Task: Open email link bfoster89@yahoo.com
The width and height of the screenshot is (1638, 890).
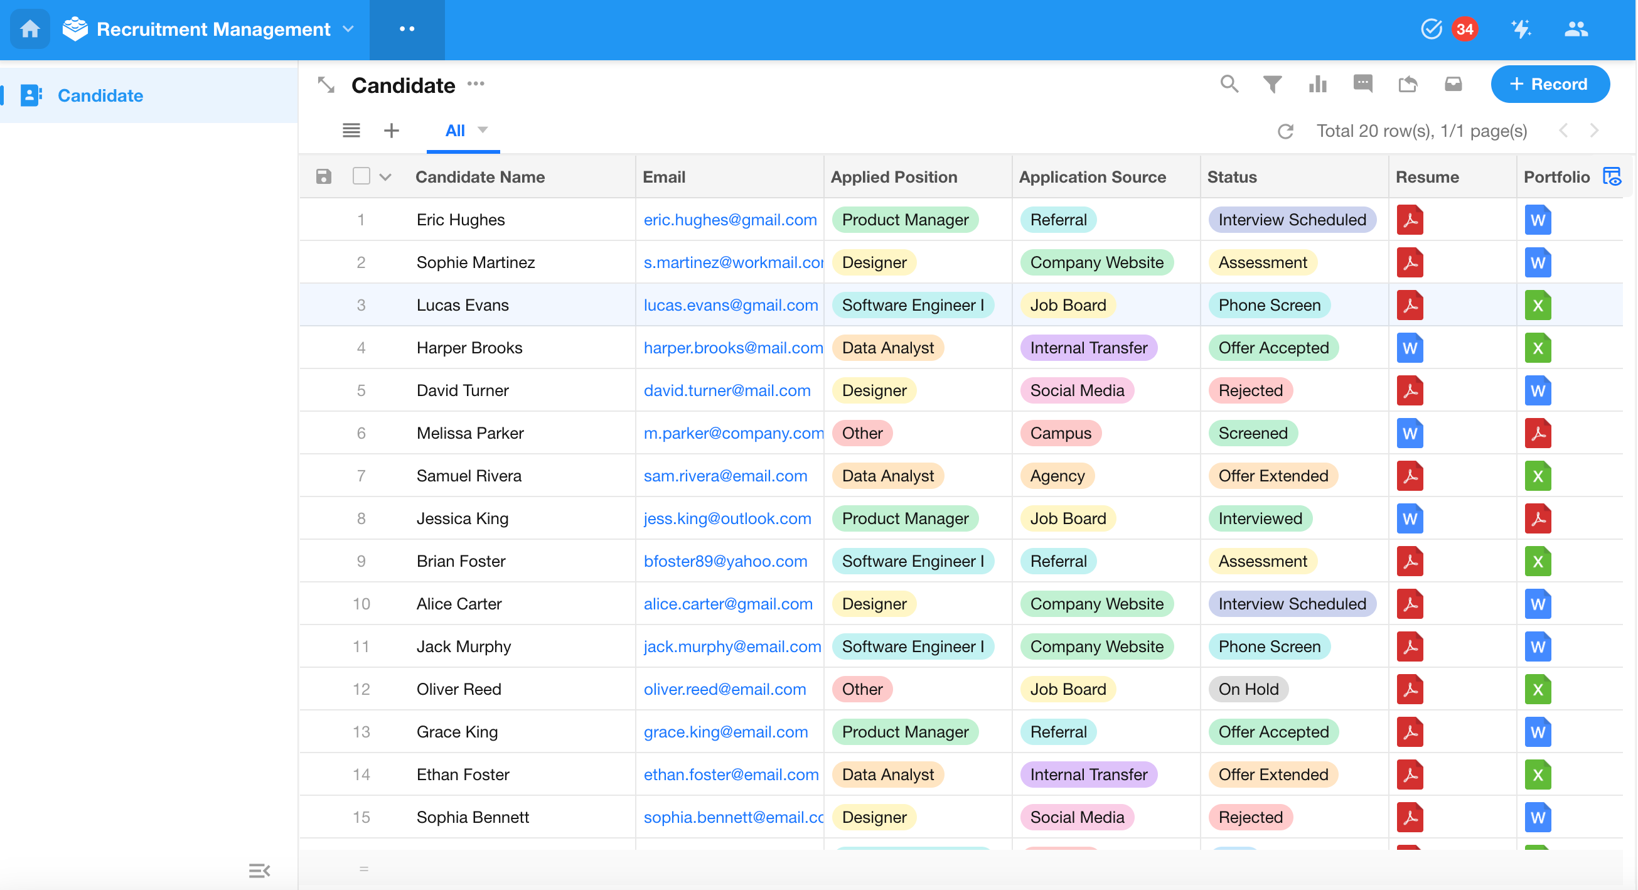Action: pos(725,561)
